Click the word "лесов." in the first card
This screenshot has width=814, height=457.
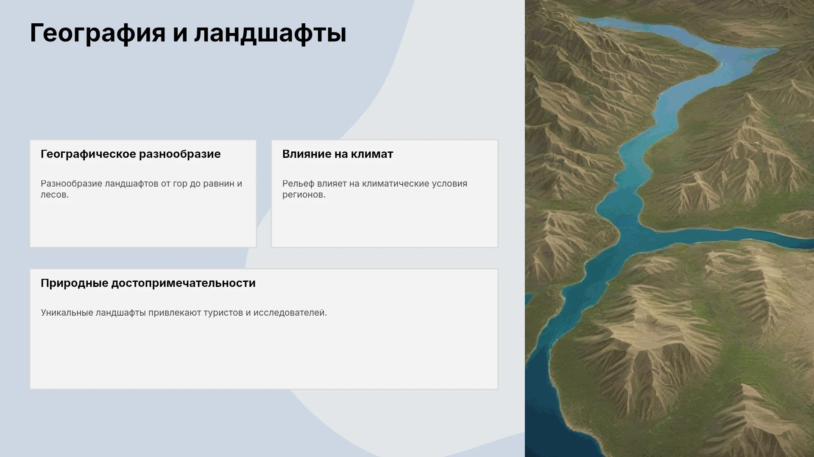click(x=55, y=195)
